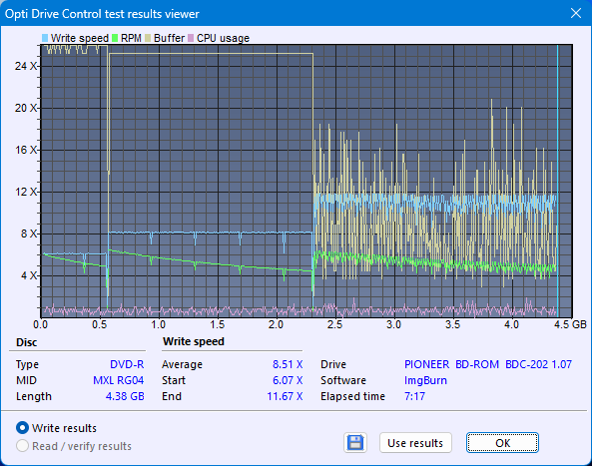Click the 2.5 x-axis label
The image size is (592, 466).
click(x=334, y=324)
